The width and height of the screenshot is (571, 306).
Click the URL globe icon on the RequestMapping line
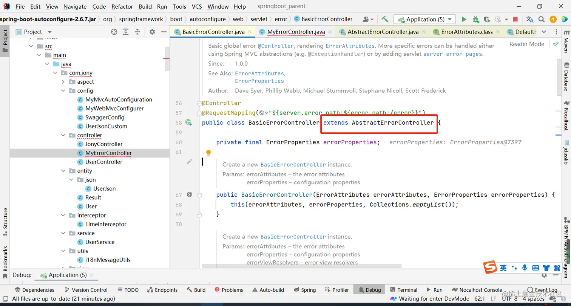pos(262,113)
